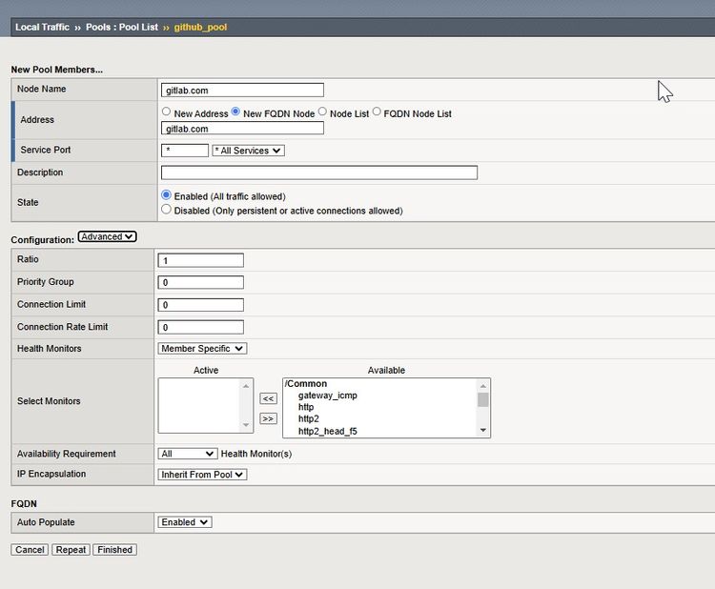Go to Pools : Pool List breadcrumb

[122, 27]
